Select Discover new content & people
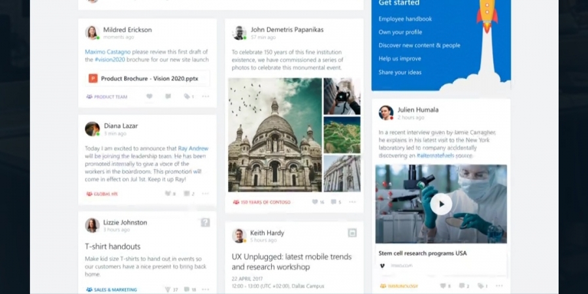This screenshot has width=588, height=294. (x=419, y=46)
